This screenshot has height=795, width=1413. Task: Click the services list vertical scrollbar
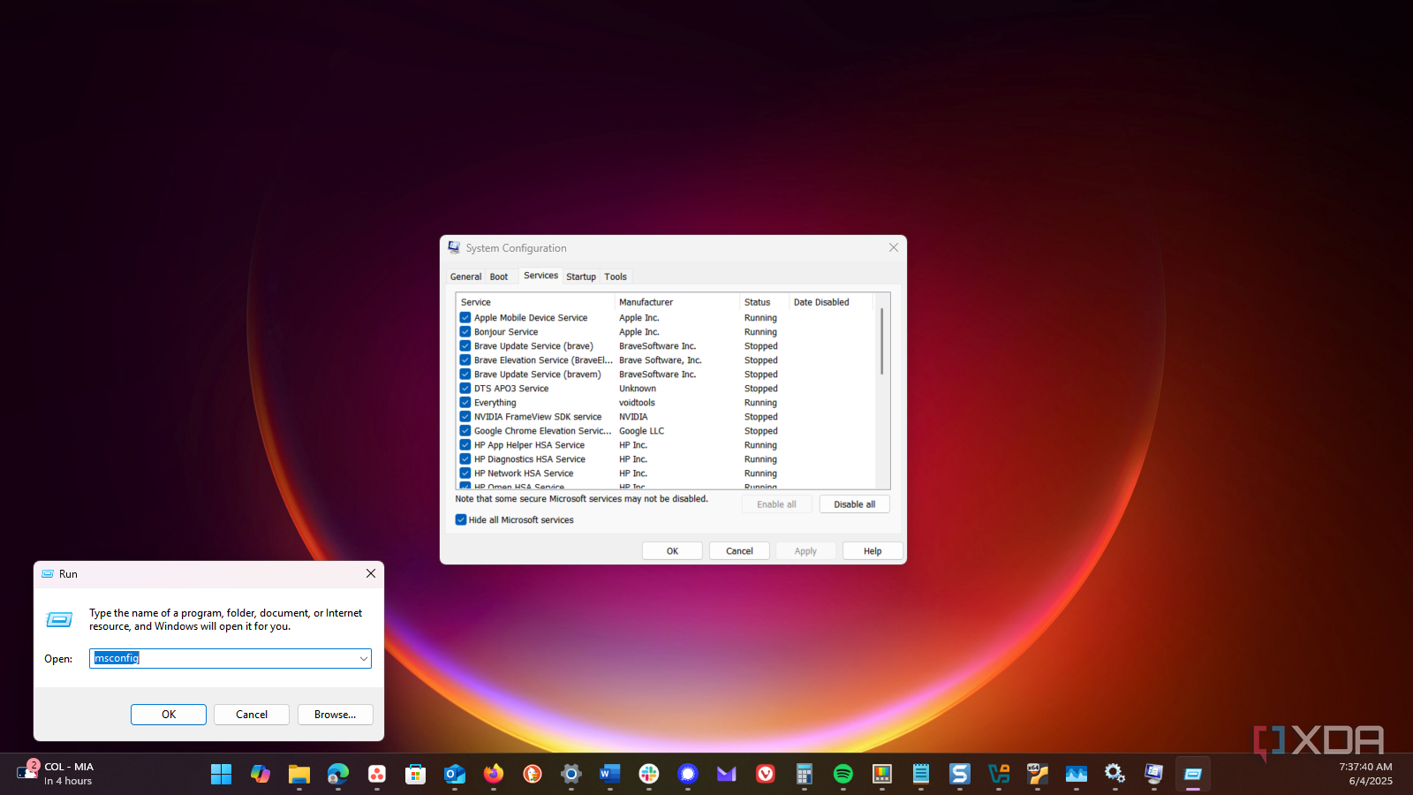tap(881, 342)
